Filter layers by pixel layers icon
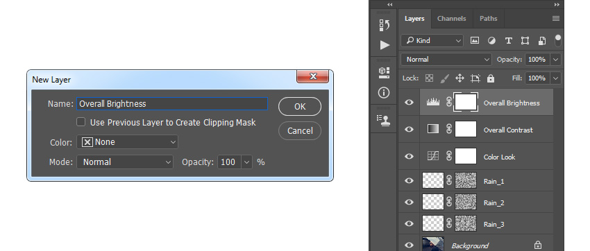The width and height of the screenshot is (590, 251). [x=475, y=41]
